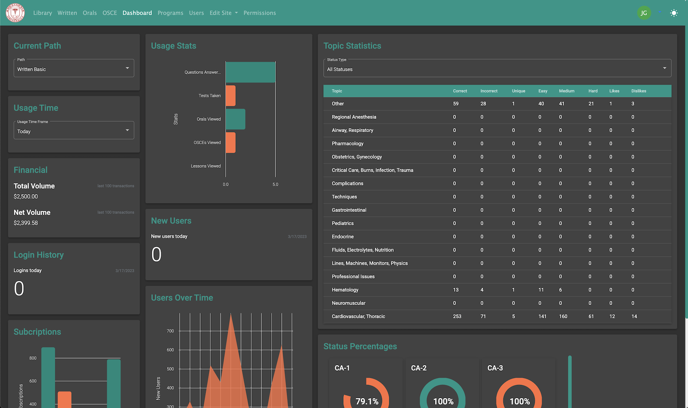Click the Correct column header
The image size is (688, 408).
point(460,91)
